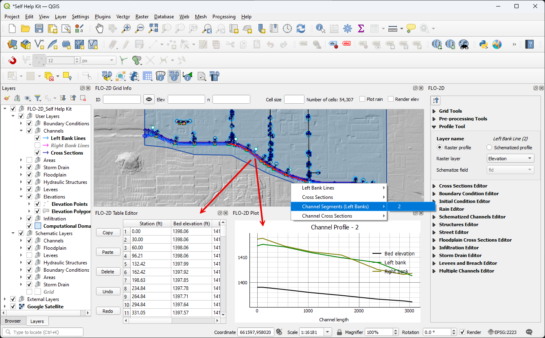Click the Zoom Full extent icon
Image resolution: width=545 pixels, height=338 pixels.
coord(153,28)
